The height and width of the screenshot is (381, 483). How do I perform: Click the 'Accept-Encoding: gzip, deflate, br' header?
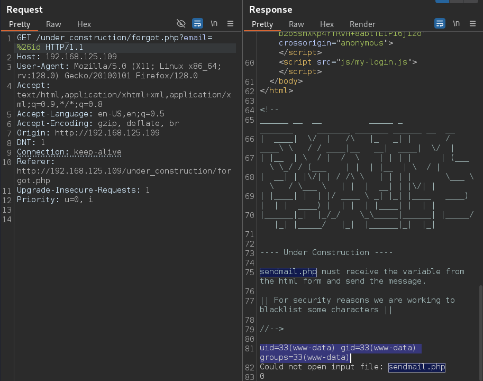[98, 123]
